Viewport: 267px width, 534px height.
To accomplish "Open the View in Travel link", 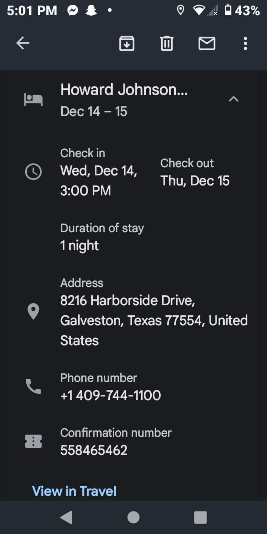I will click(74, 491).
